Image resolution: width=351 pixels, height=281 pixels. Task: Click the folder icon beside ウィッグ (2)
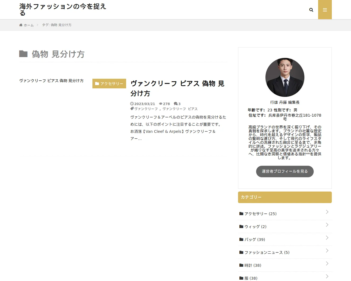pos(241,227)
